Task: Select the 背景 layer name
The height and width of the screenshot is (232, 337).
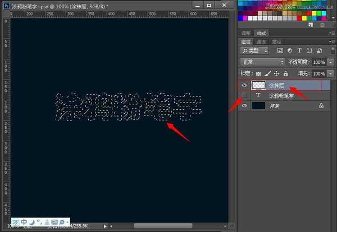Action: [x=275, y=106]
